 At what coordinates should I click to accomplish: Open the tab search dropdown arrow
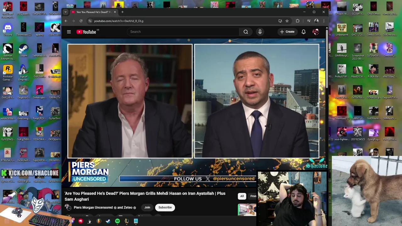pyautogui.click(x=65, y=12)
